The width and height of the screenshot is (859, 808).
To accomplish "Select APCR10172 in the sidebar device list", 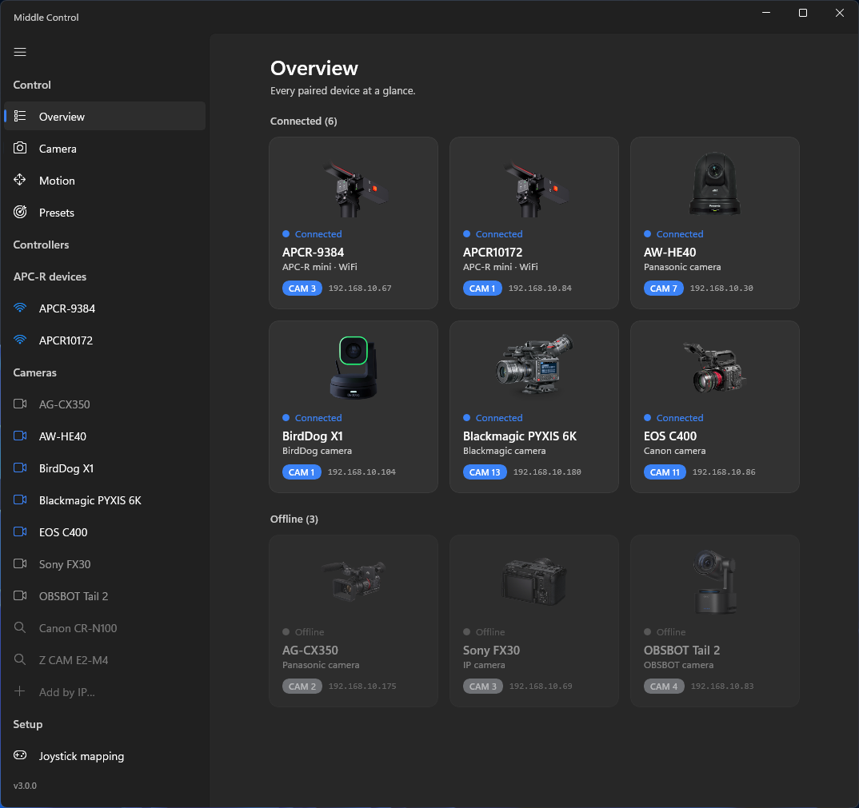I will (105, 340).
